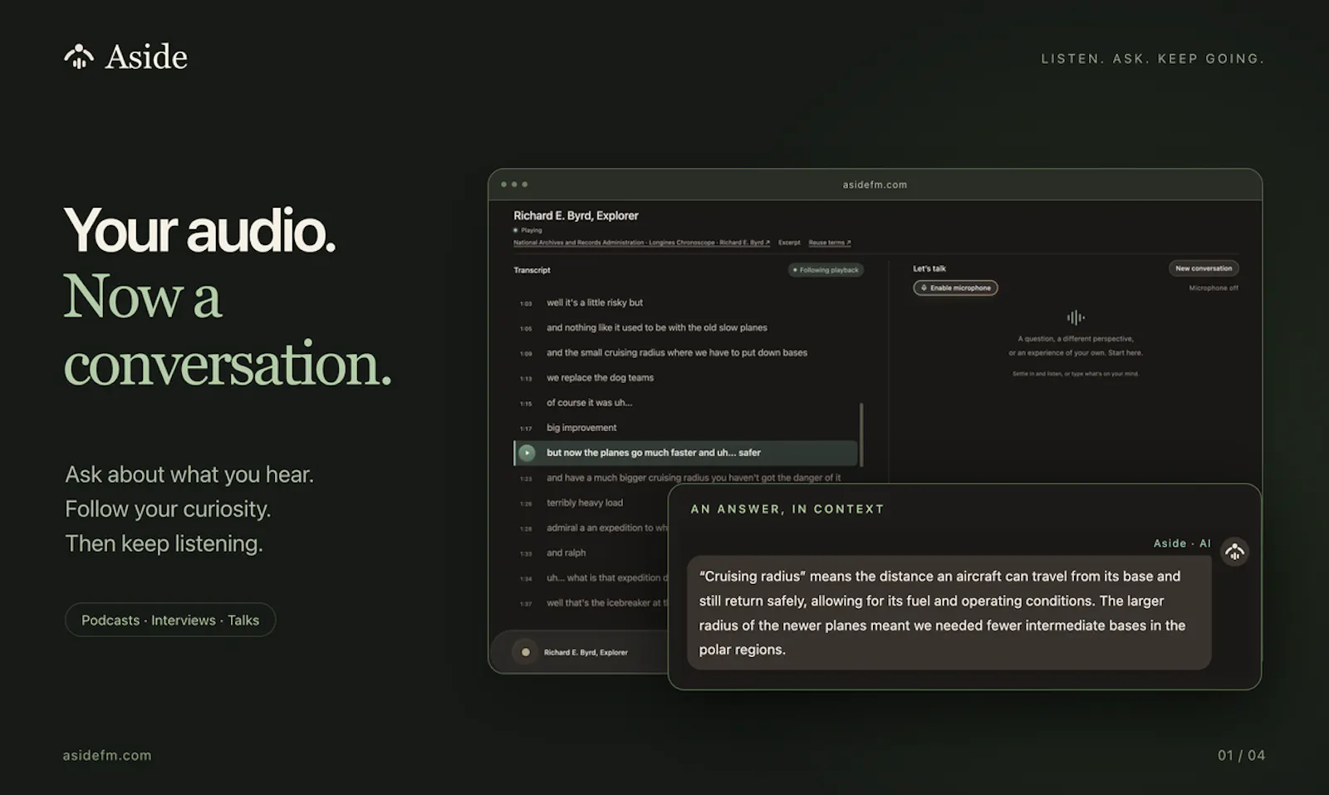This screenshot has width=1329, height=795.
Task: Click the asidefm.com address bar
Action: [875, 184]
